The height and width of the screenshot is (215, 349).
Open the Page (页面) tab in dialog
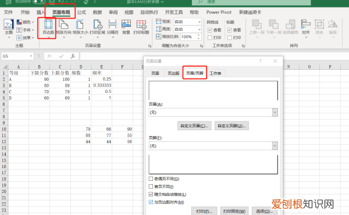point(155,73)
